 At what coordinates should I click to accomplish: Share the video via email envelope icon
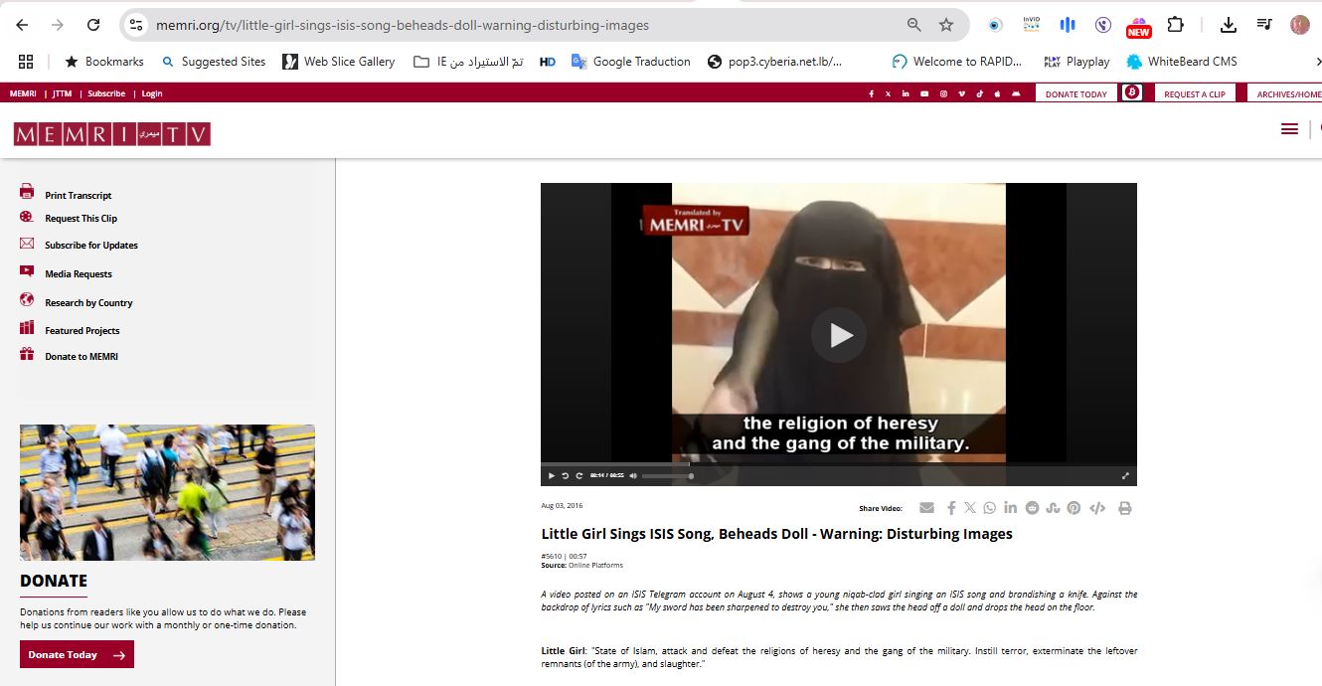[x=926, y=507]
